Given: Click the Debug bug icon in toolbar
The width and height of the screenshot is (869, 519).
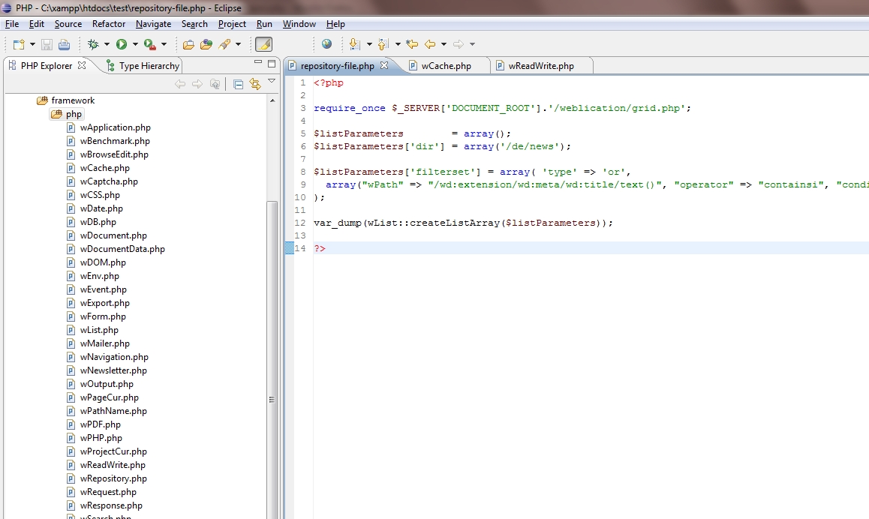Looking at the screenshot, I should (x=93, y=44).
